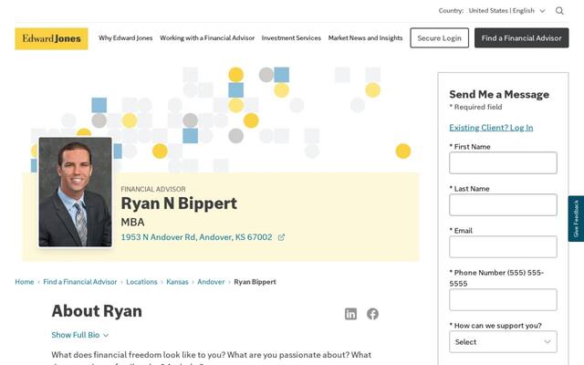Go to the Kansas breadcrumb
The image size is (584, 365).
pos(177,282)
